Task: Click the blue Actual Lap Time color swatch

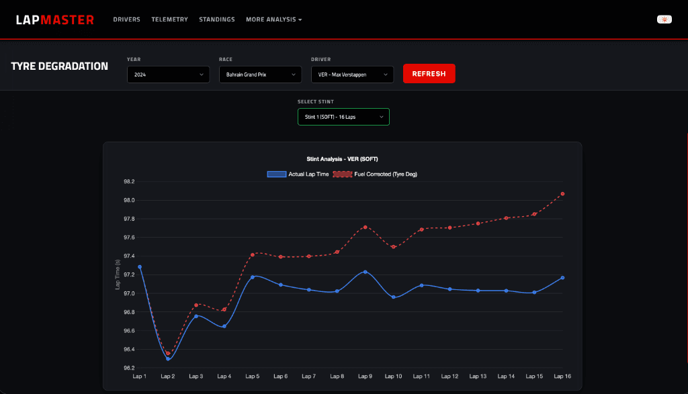Action: click(277, 174)
